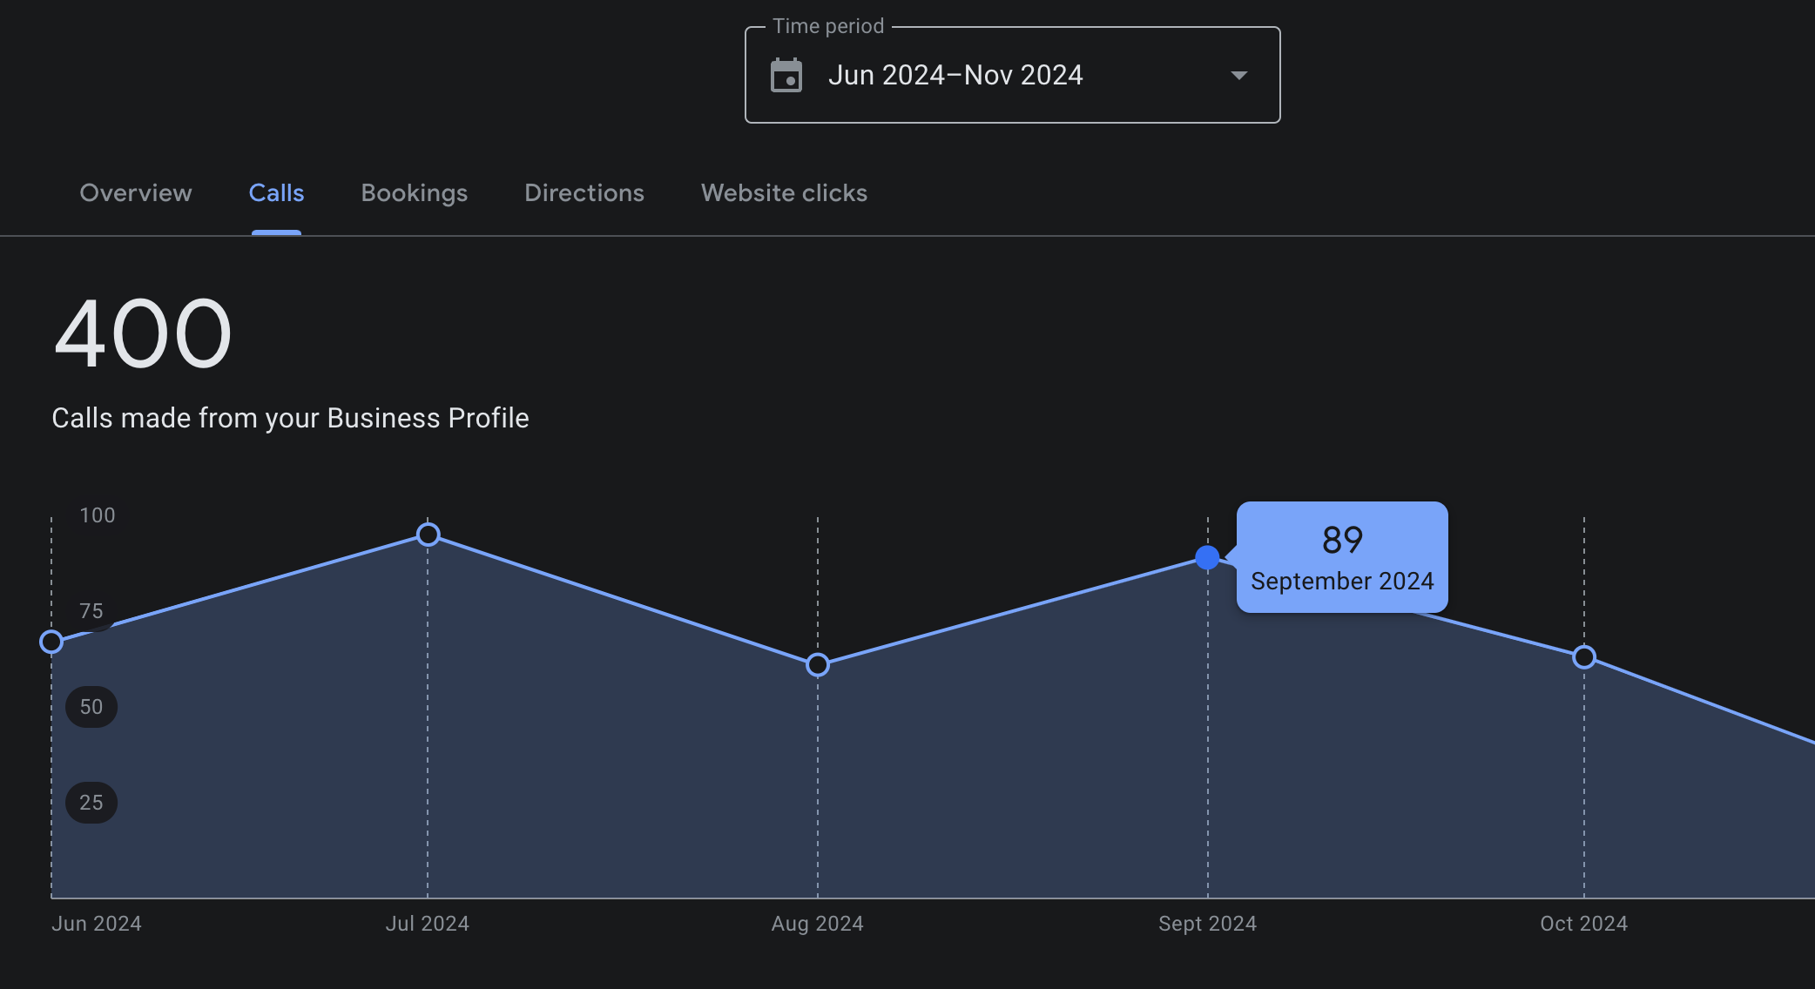Click the Calls tab underline indicator

pos(276,231)
